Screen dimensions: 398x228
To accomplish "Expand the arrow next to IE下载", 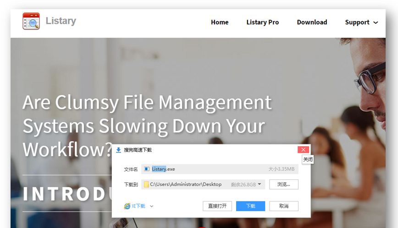I will pyautogui.click(x=151, y=206).
